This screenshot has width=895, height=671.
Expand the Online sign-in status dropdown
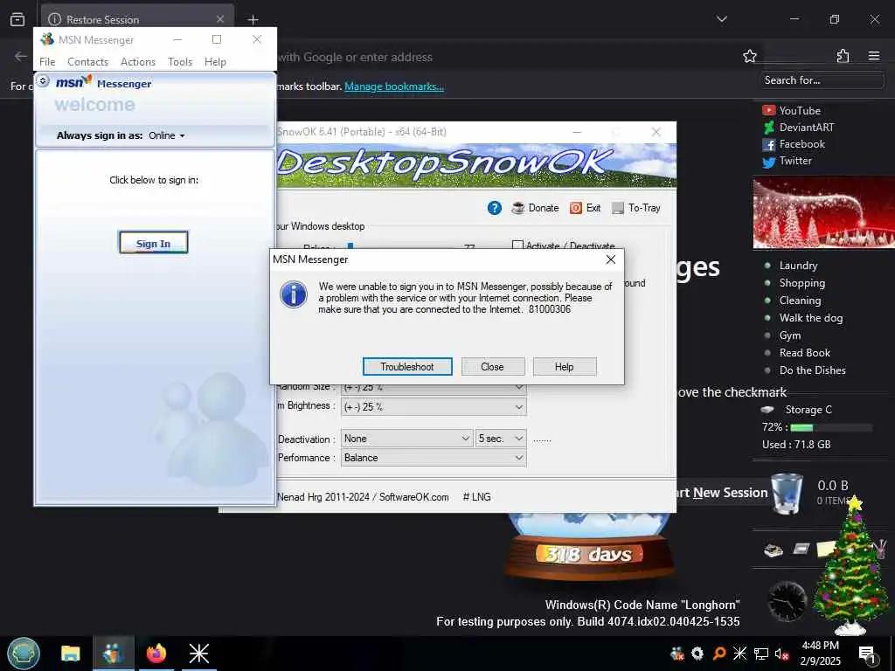pyautogui.click(x=167, y=135)
